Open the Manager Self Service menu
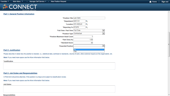The height and width of the screenshot is (96, 170). 38,2
